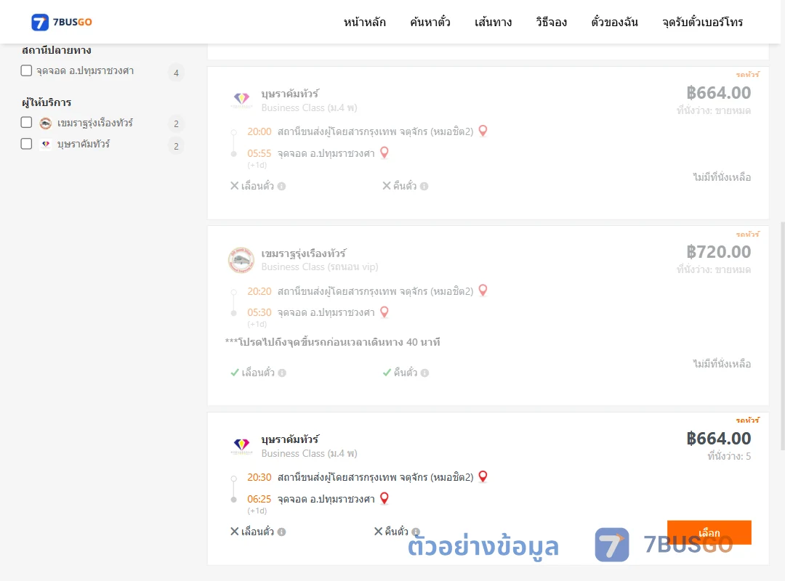Click the 06:25 arrival time

coord(259,499)
